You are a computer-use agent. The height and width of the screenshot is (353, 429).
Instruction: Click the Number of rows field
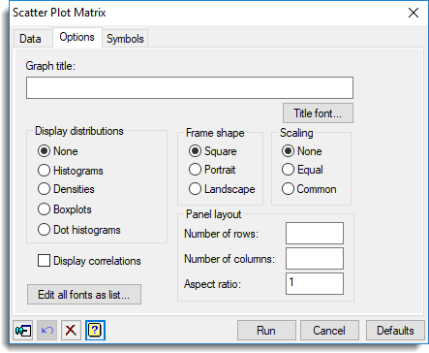(315, 233)
